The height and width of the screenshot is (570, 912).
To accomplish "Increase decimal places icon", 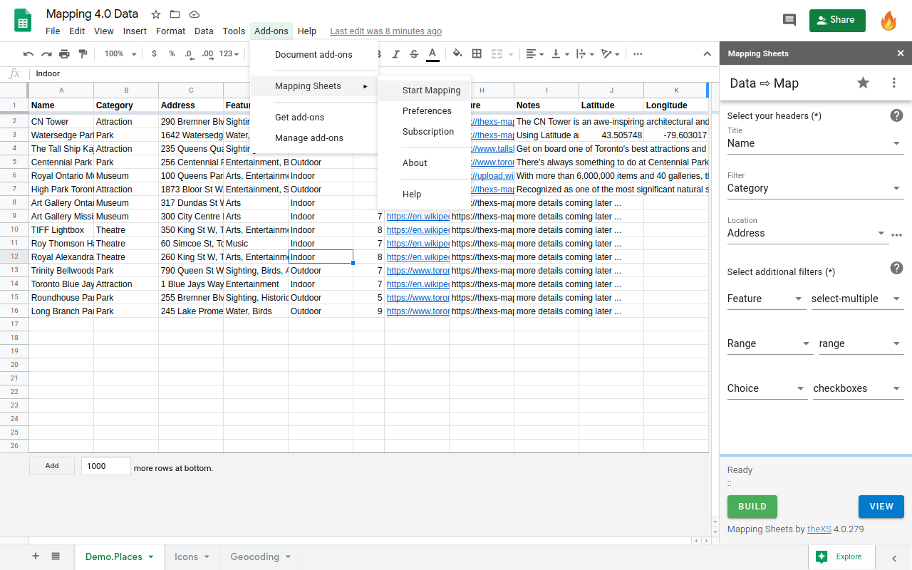I will [x=207, y=53].
